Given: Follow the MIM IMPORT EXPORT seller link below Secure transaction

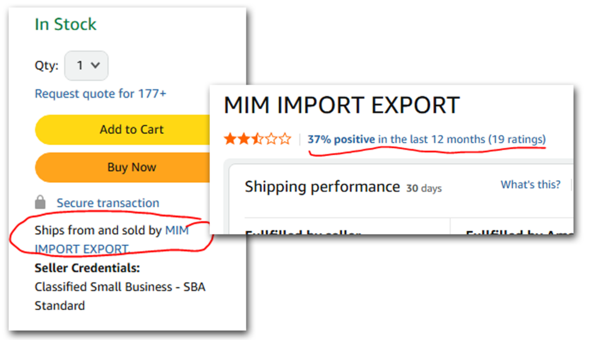Looking at the screenshot, I should [x=81, y=249].
